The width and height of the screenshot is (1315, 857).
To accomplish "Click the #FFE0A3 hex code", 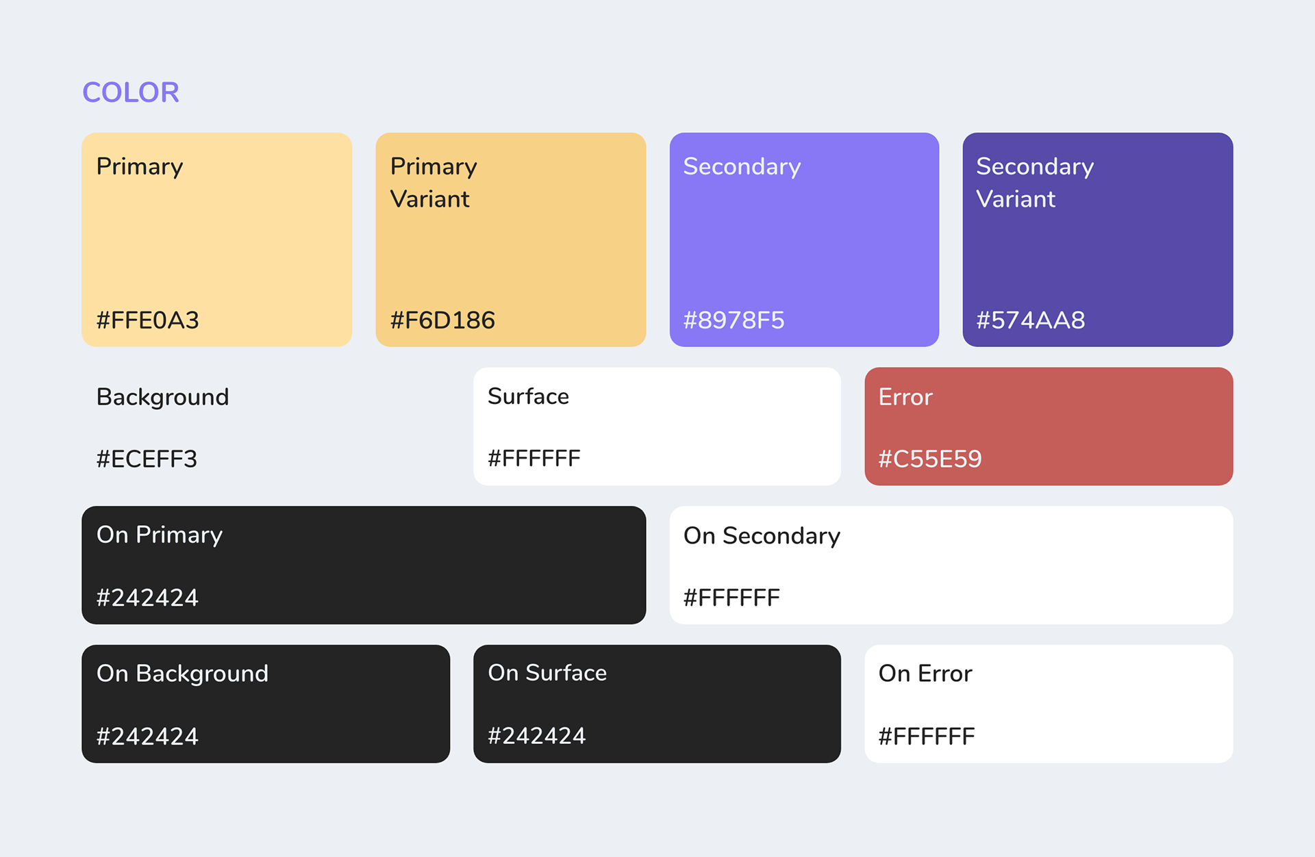I will pos(148,320).
